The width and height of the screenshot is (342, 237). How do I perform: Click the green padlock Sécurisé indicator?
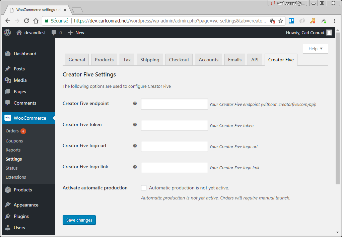click(x=57, y=21)
